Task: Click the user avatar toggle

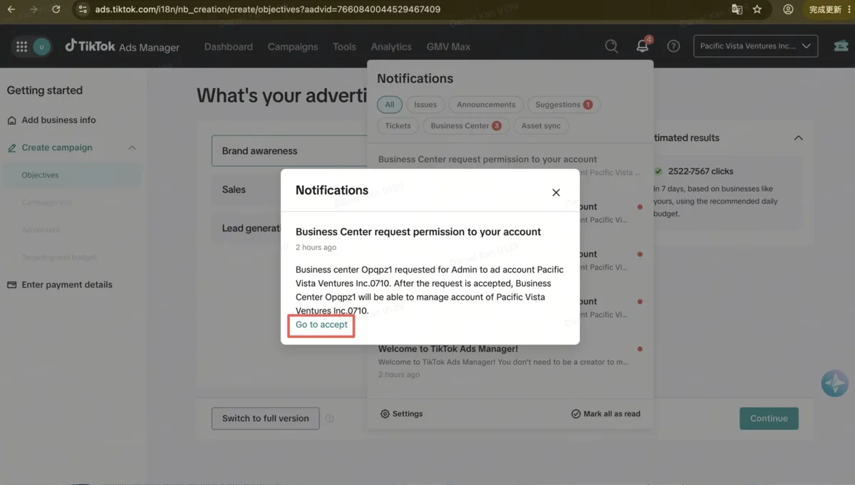Action: (41, 47)
